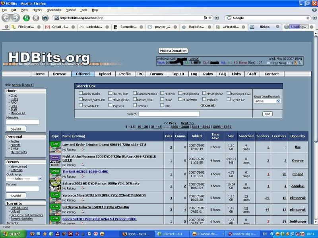Click the x264 category icon for Battlestar Galactica

[55, 210]
